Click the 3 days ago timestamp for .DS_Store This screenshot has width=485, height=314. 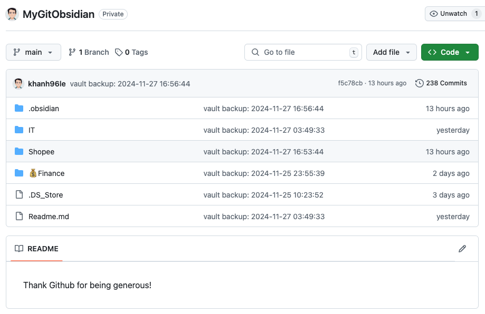(451, 195)
